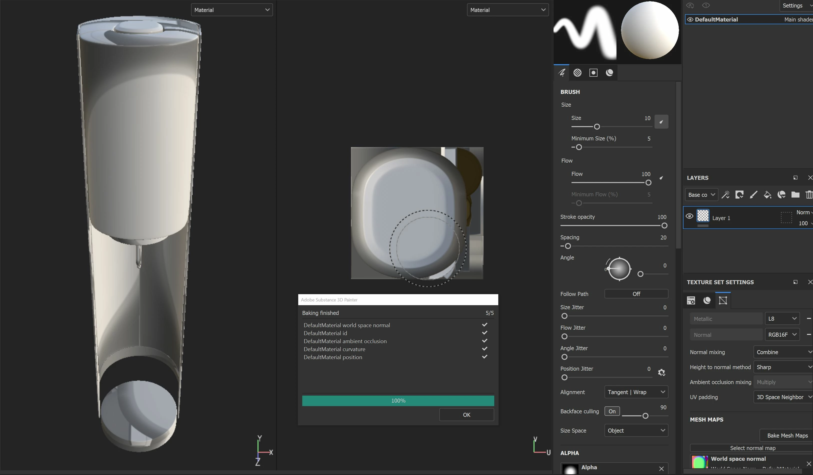Add a paint layer with brush icon
Image resolution: width=813 pixels, height=475 pixels.
click(x=753, y=195)
